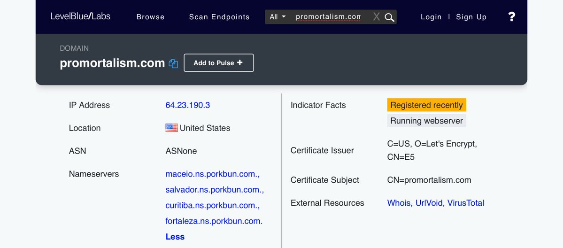Click the United States flag icon
The height and width of the screenshot is (248, 563).
171,128
